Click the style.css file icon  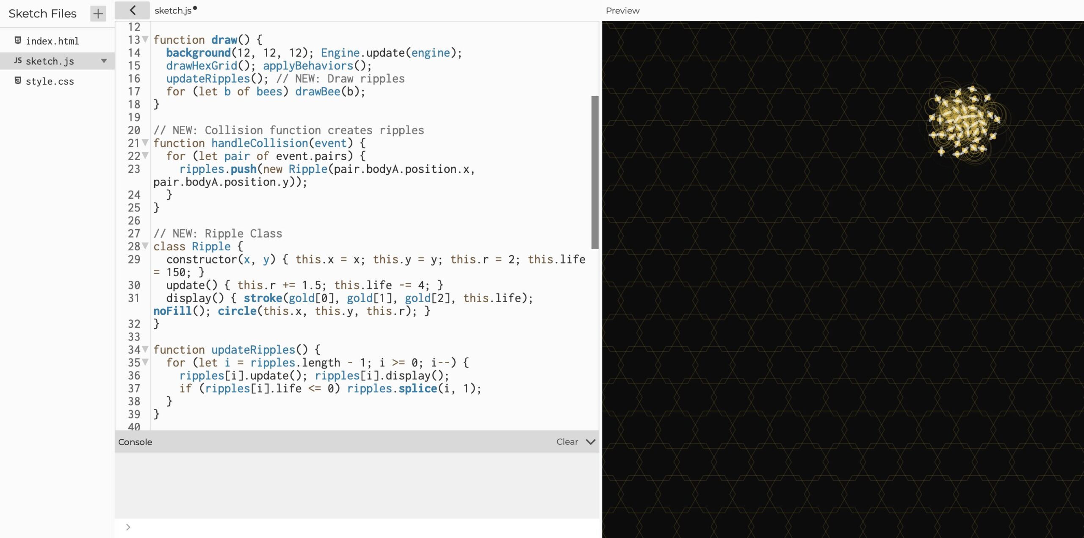(x=18, y=80)
